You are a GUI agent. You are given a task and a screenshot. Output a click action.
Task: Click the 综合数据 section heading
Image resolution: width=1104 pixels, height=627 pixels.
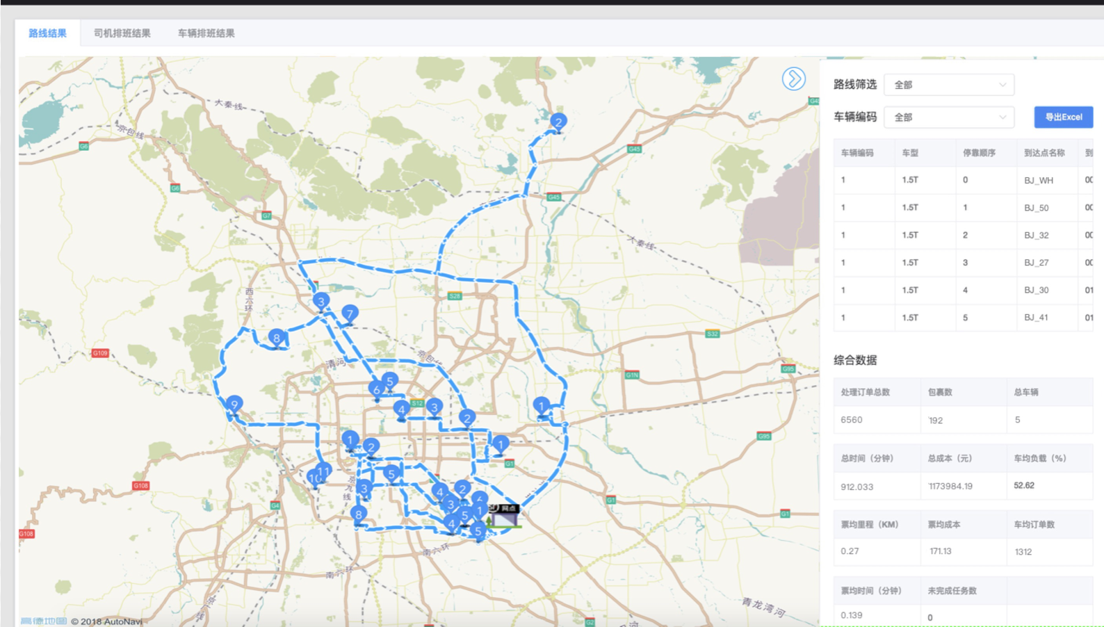(855, 360)
